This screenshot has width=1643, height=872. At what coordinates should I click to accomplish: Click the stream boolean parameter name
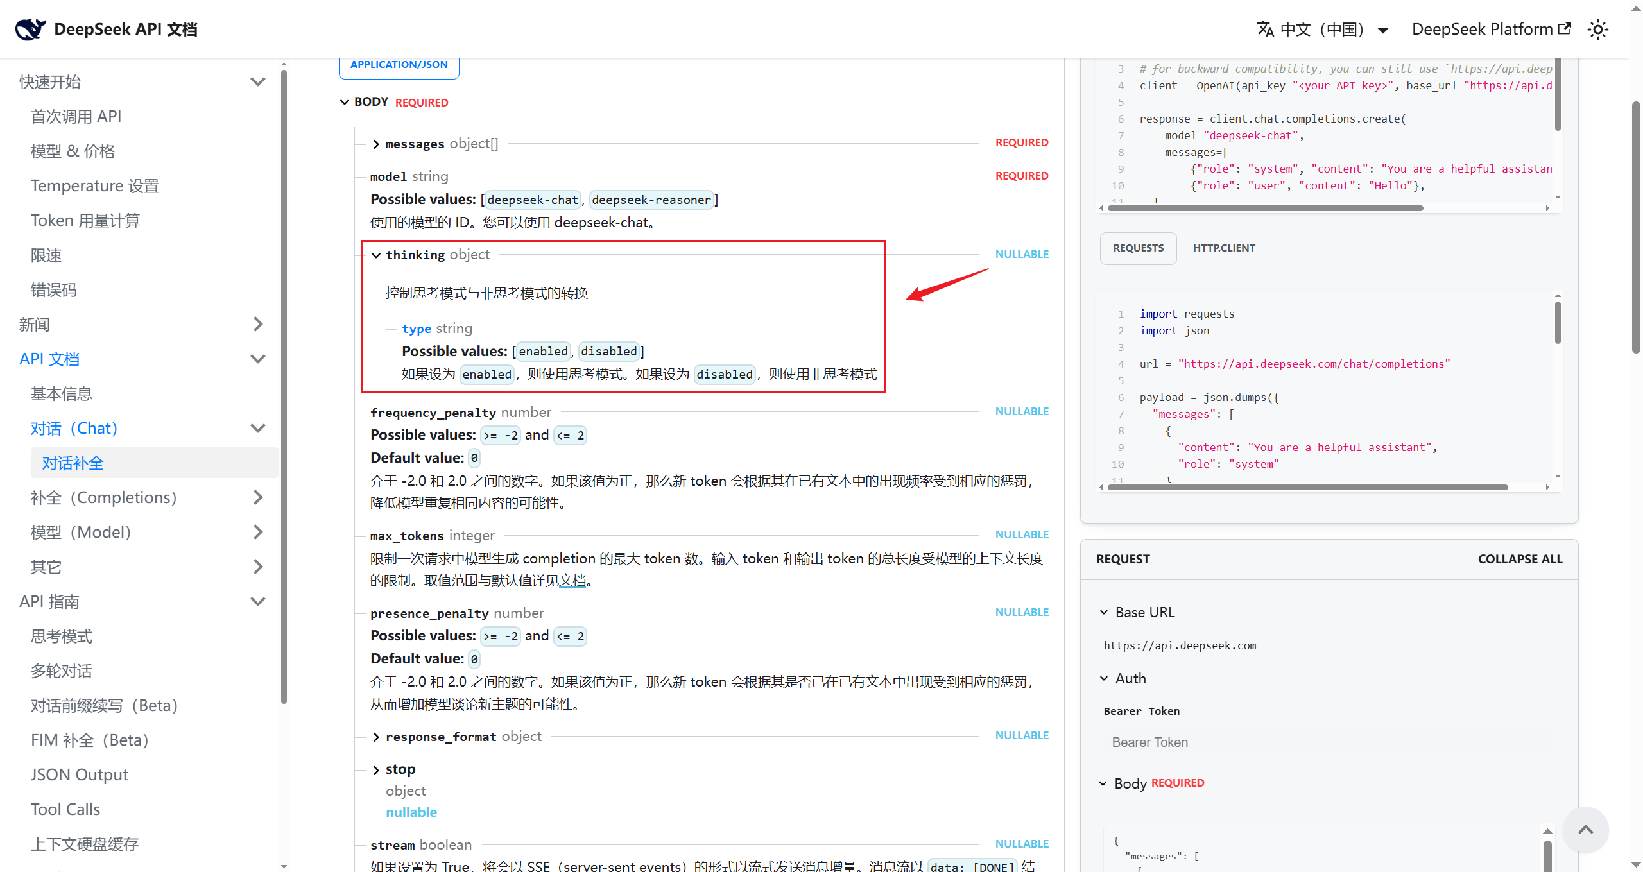click(x=392, y=845)
